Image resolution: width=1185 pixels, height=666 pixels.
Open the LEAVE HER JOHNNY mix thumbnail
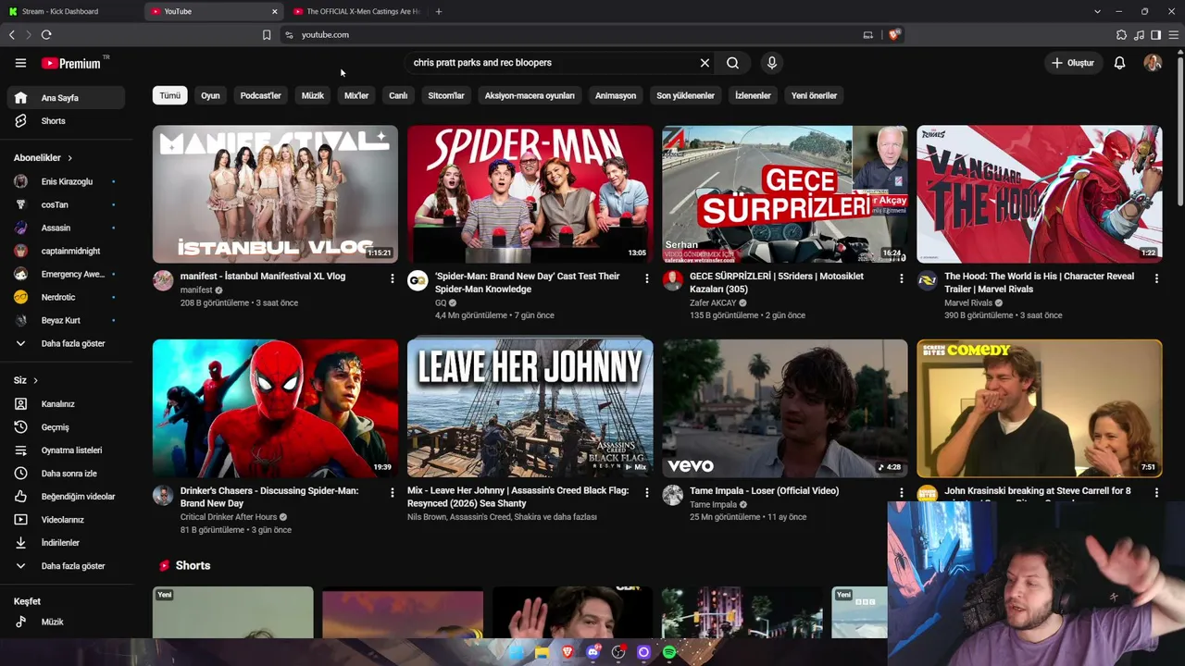tap(530, 408)
